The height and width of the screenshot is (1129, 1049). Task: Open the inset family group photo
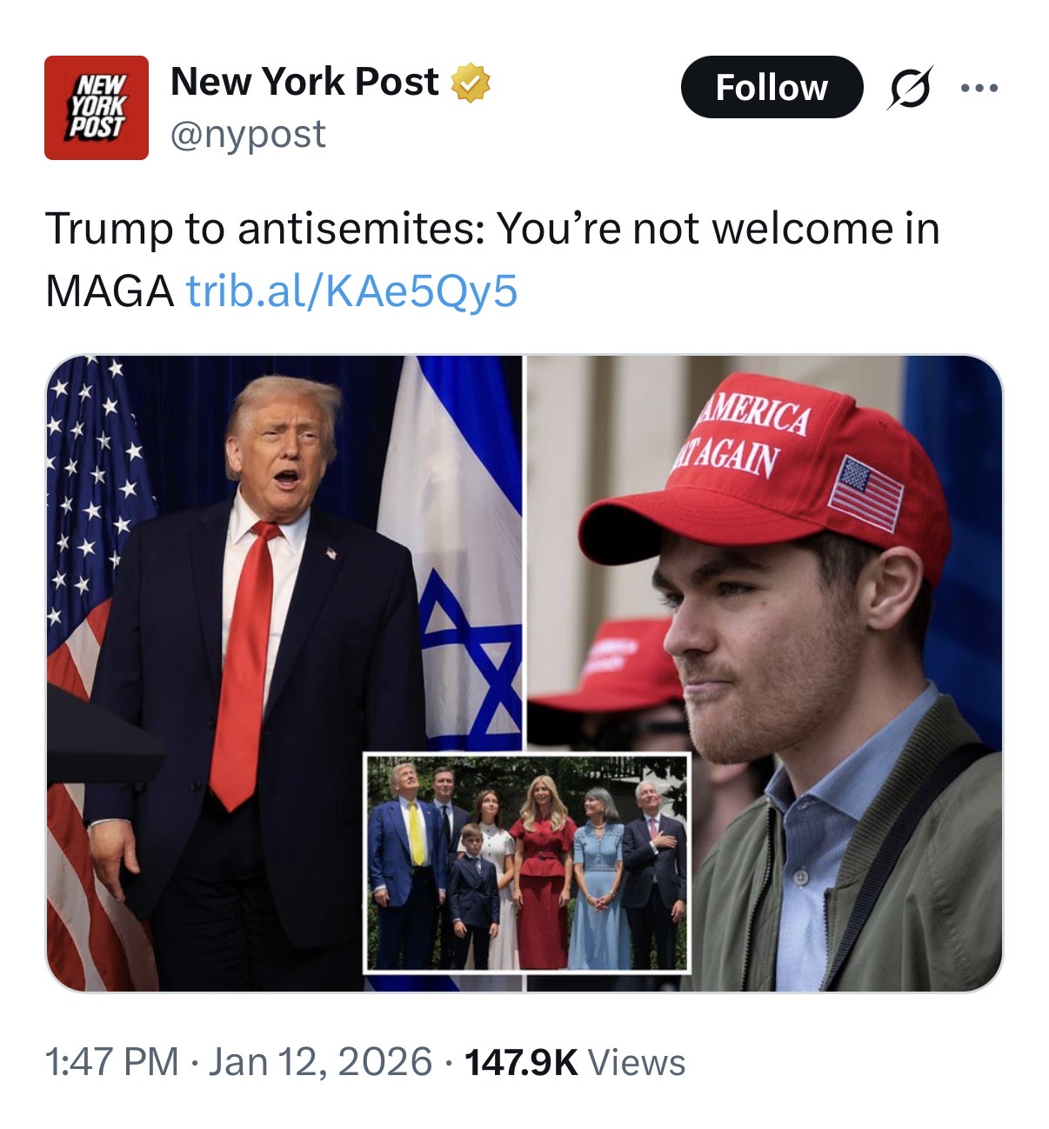point(527,863)
